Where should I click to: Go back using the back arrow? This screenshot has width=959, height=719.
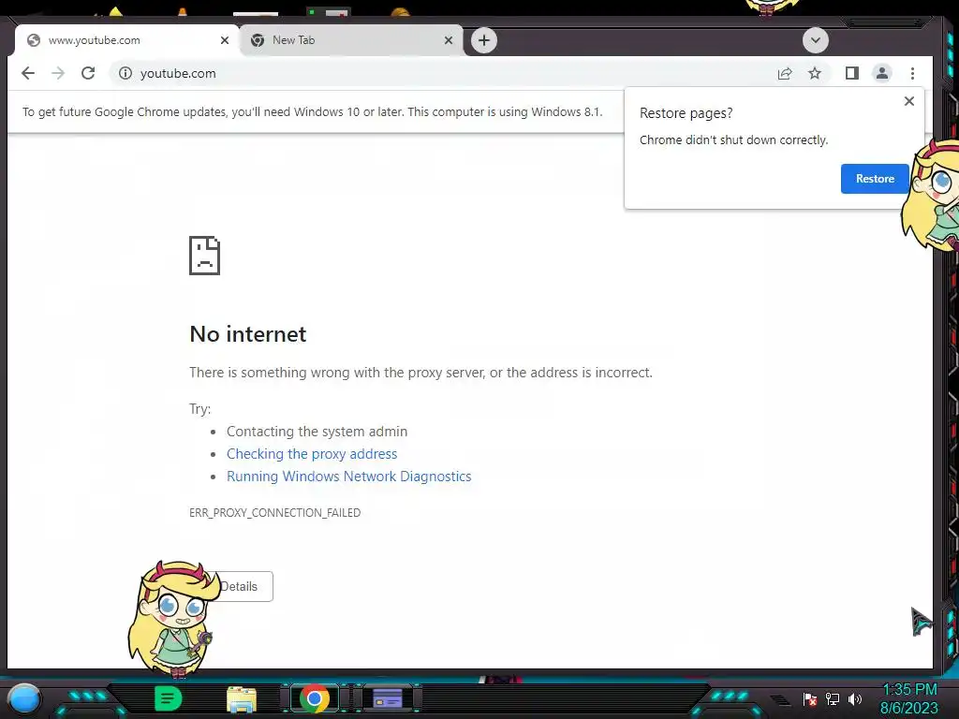click(x=28, y=73)
